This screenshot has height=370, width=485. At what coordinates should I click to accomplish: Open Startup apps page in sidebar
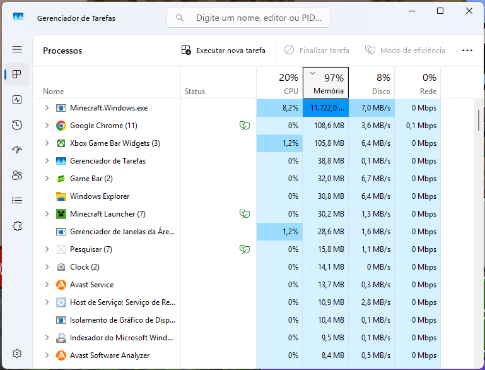(17, 150)
